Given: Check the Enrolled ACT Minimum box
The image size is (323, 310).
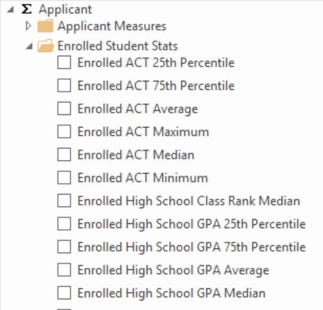Looking at the screenshot, I should pos(64,178).
